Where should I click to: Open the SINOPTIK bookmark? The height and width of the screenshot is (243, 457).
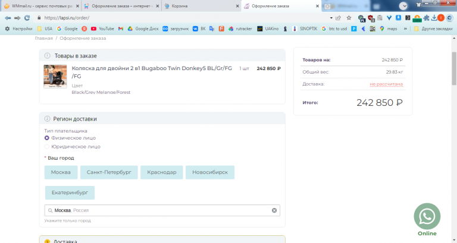click(x=305, y=29)
